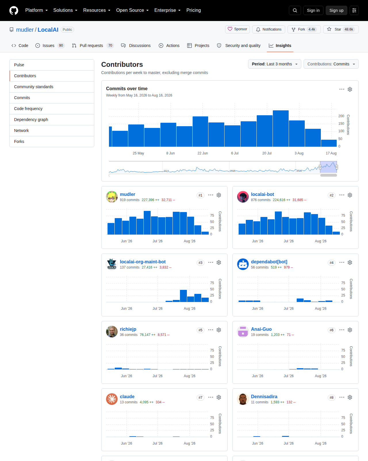Expand the Contributions: Commits dropdown
368x461 pixels.
tap(331, 64)
